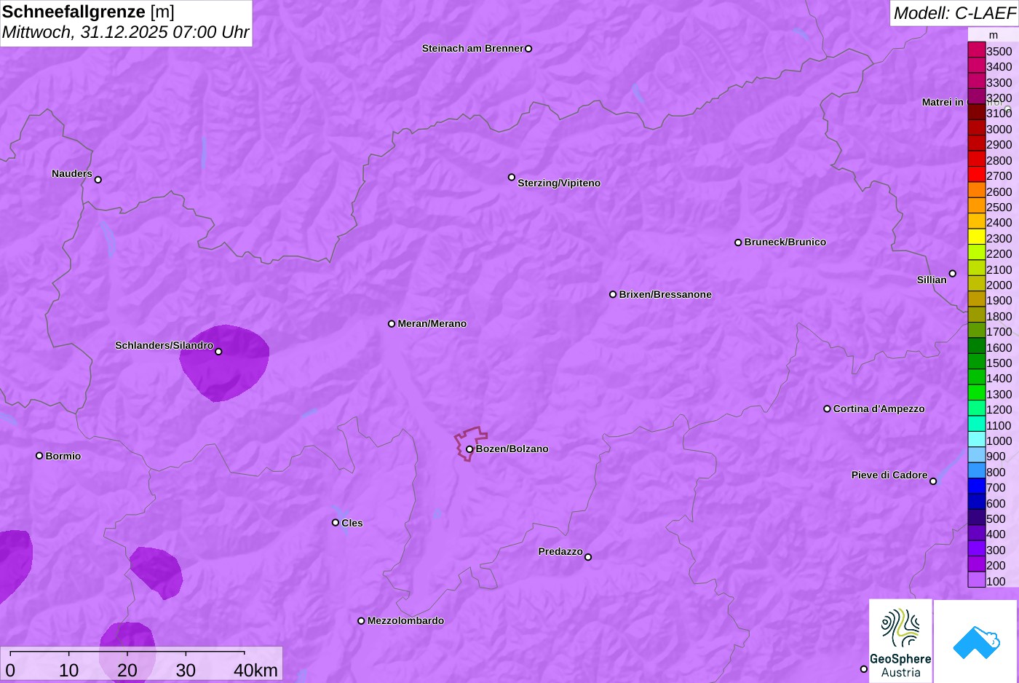Click the Sterzing/Vipiteno location dot

click(x=512, y=177)
